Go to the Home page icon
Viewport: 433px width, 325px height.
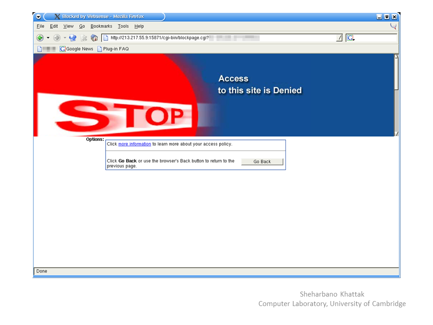[94, 38]
